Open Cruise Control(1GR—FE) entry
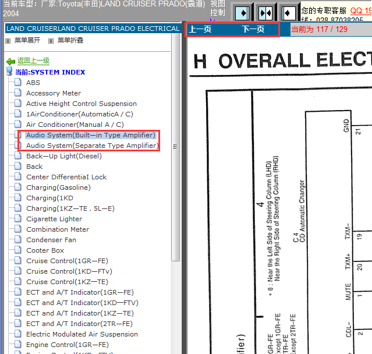Image resolution: width=372 pixels, height=354 pixels. tap(68, 261)
